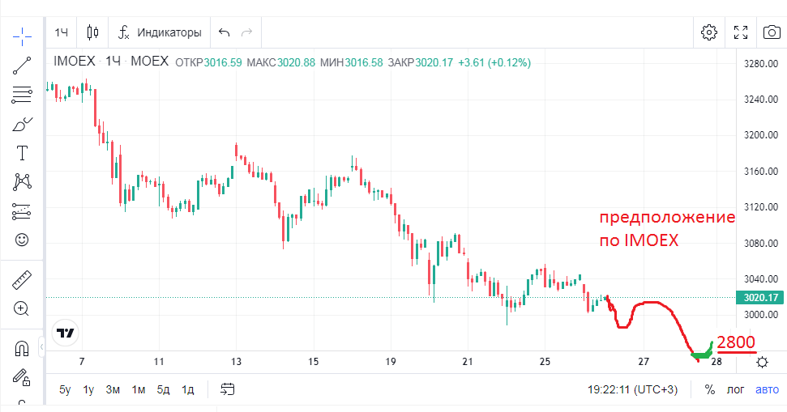This screenshot has width=787, height=412.
Task: Toggle percent scale mode
Action: [710, 389]
